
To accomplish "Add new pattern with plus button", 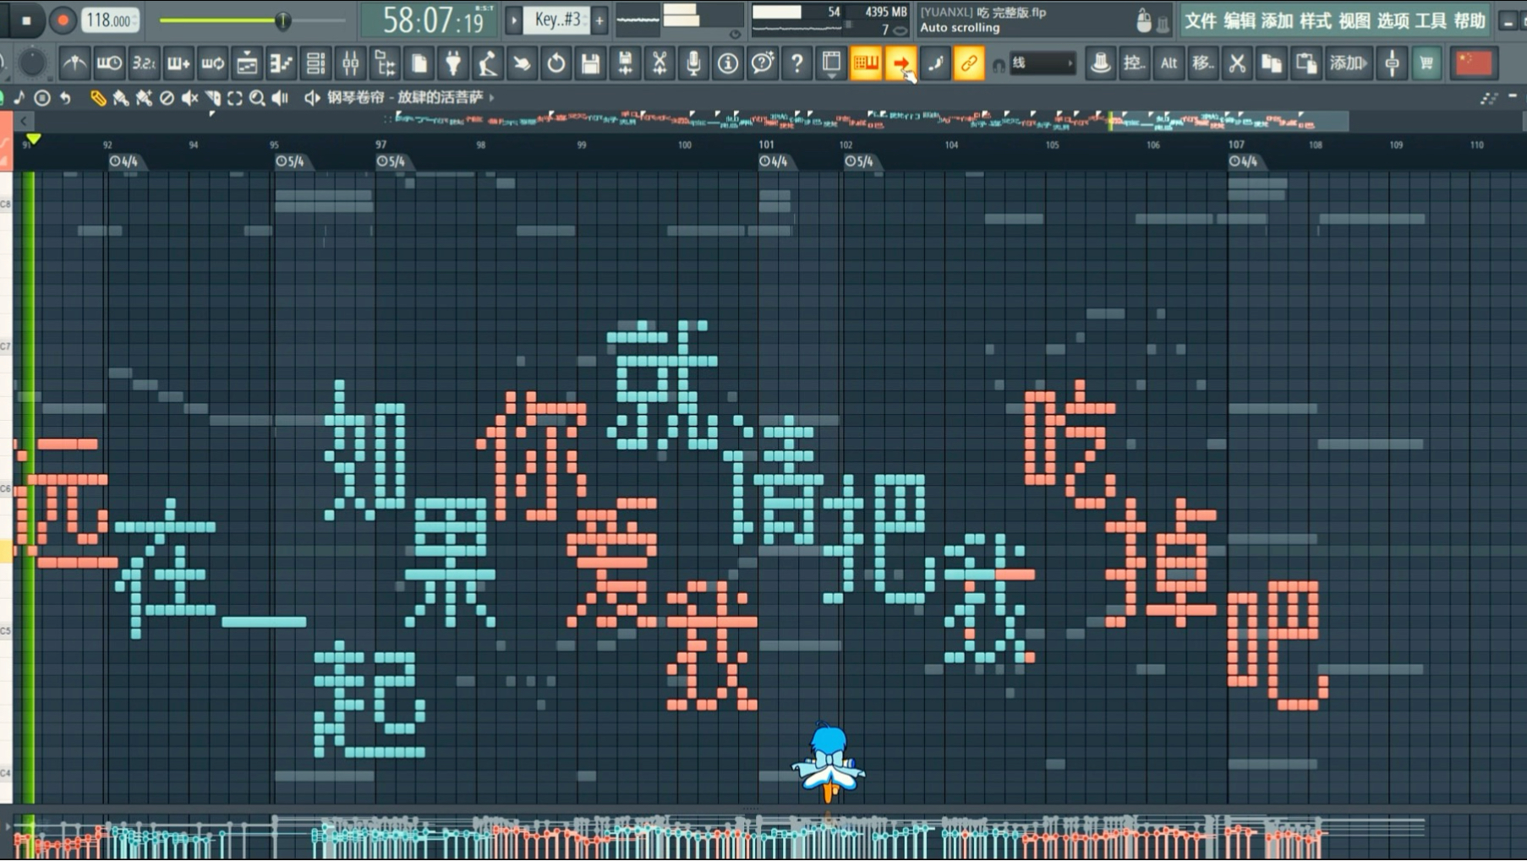I will [x=599, y=20].
